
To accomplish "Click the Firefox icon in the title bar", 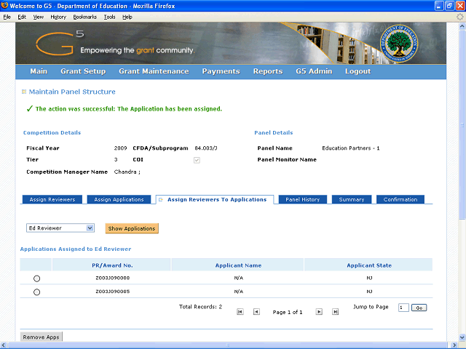I will tap(5, 6).
